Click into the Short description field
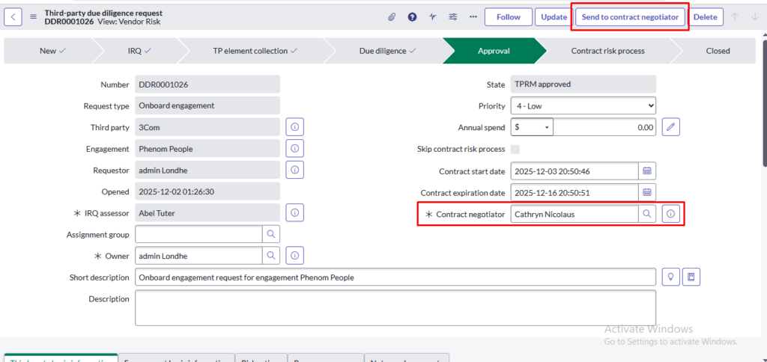 pos(395,277)
